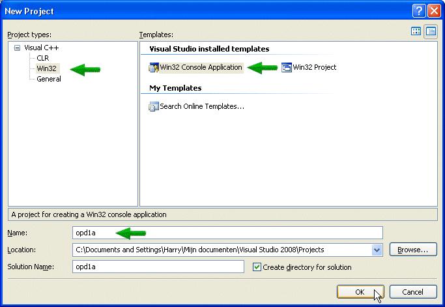Switch templates to small icons view
This screenshot has width=445, height=307.
[x=431, y=31]
